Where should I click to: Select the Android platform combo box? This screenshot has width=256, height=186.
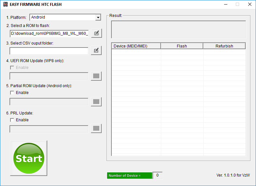pyautogui.click(x=65, y=17)
